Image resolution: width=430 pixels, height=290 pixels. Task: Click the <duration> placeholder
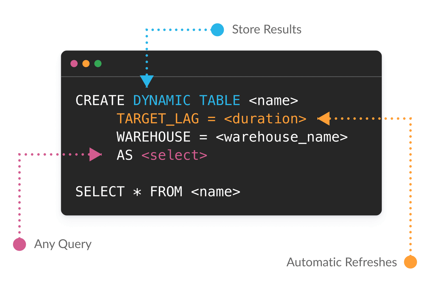[265, 119]
